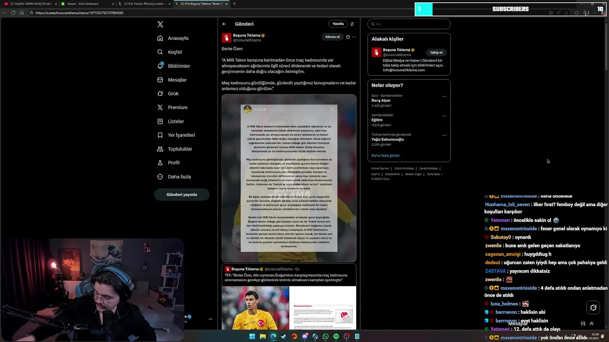Open the X logo home link

(x=160, y=24)
